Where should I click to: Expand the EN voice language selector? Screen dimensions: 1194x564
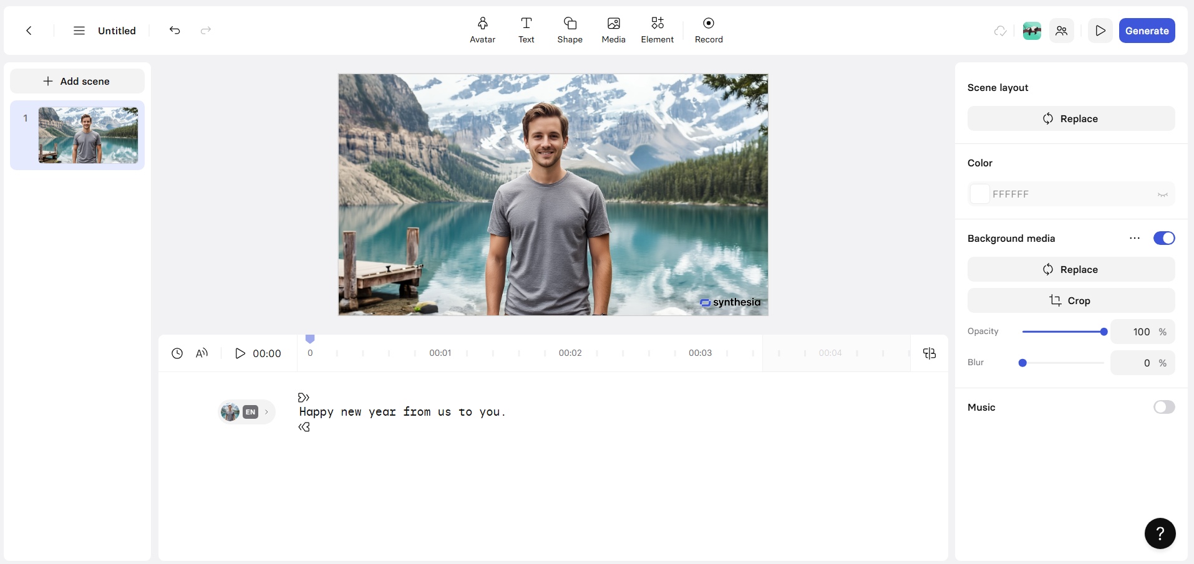pyautogui.click(x=247, y=412)
